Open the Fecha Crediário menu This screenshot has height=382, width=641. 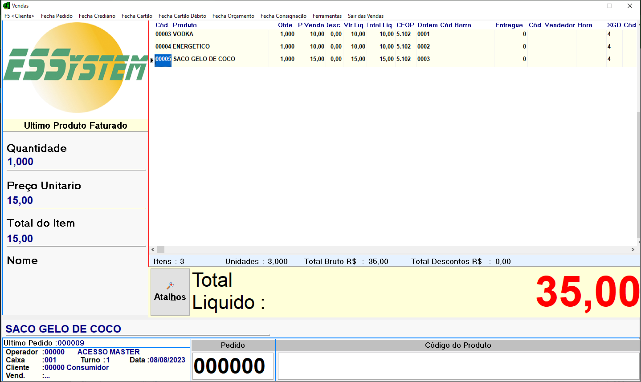(x=97, y=16)
